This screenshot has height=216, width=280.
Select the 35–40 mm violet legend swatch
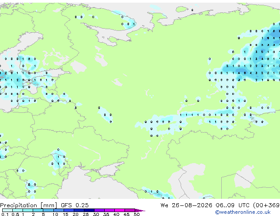[110, 210]
